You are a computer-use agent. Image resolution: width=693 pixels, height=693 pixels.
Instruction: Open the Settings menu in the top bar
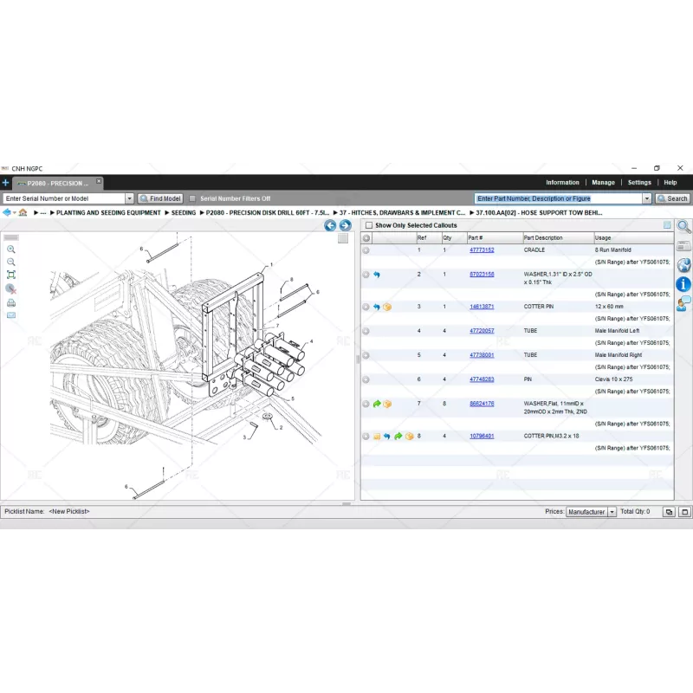coord(639,183)
